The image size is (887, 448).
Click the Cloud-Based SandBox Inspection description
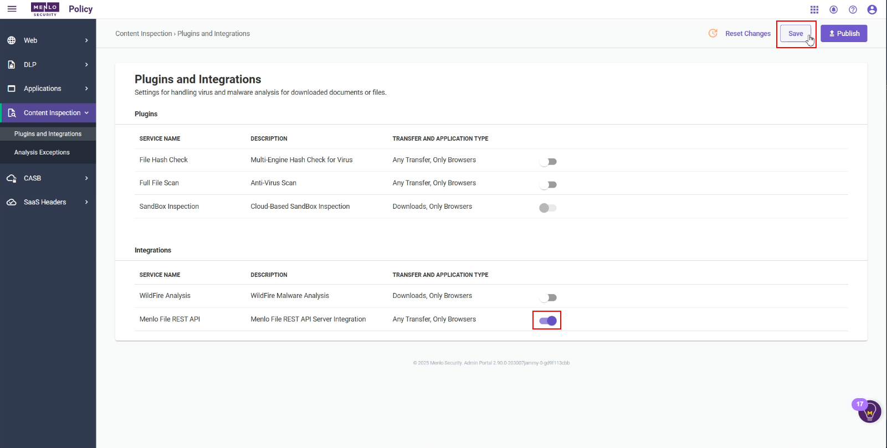300,207
